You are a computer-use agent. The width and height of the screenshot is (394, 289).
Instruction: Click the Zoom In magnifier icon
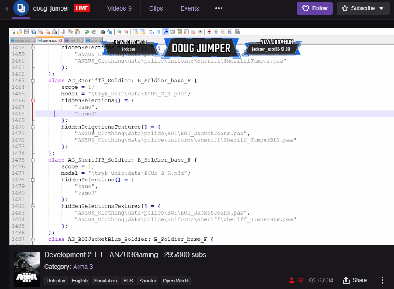pyautogui.click(x=119, y=32)
